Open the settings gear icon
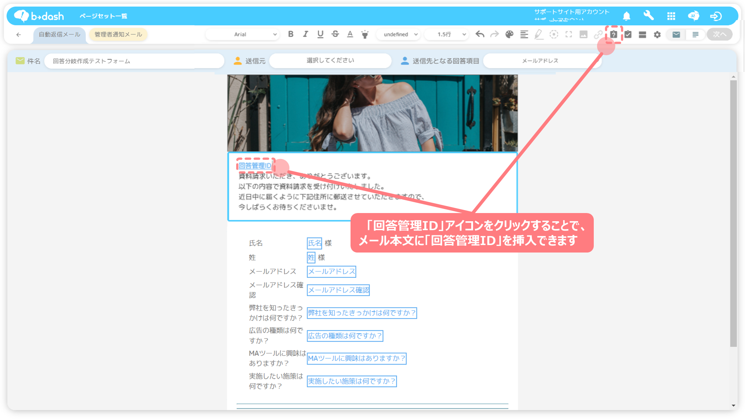The width and height of the screenshot is (745, 419). click(657, 35)
